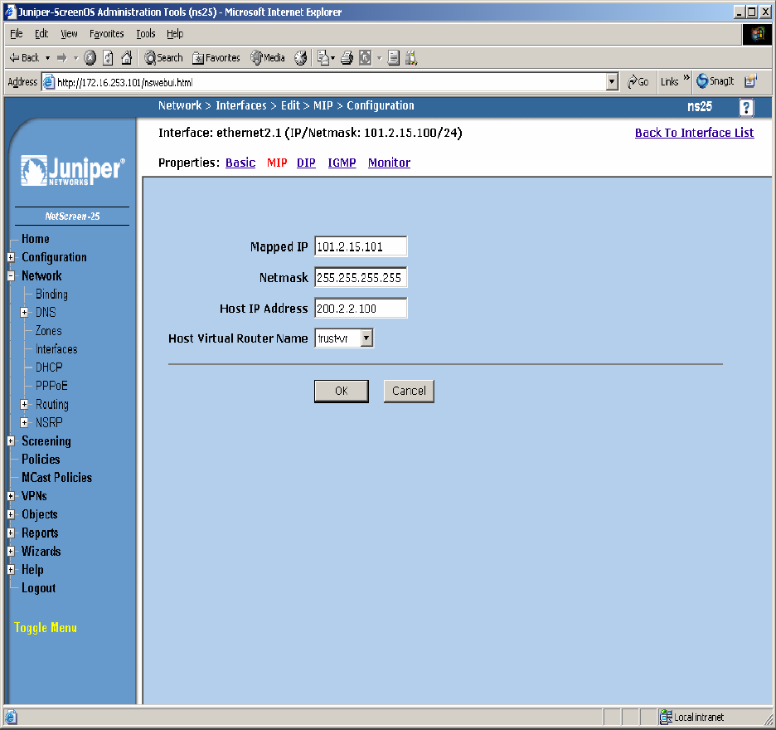Viewport: 776px width, 730px height.
Task: Open the View menu
Action: tap(69, 34)
